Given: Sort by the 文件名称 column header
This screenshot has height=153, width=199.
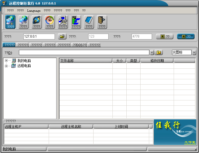Looking at the screenshot, I should click(86, 61).
